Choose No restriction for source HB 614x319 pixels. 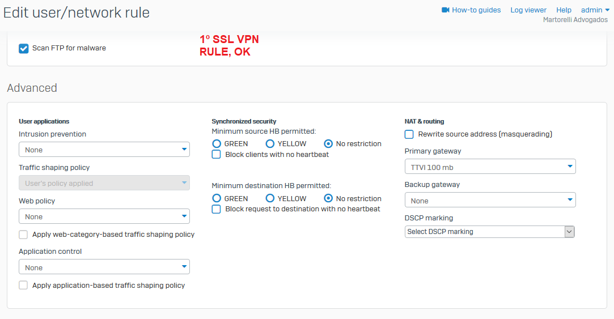[x=328, y=144]
